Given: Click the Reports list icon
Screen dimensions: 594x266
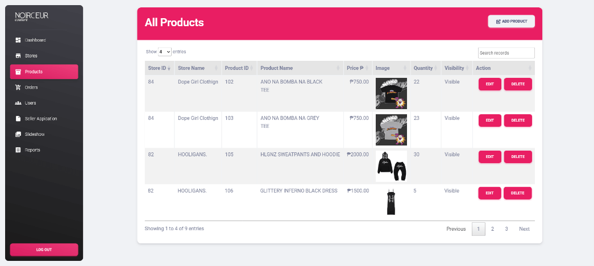Looking at the screenshot, I should pyautogui.click(x=18, y=150).
